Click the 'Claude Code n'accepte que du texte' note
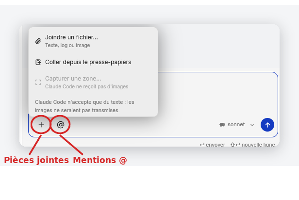 [x=84, y=106]
